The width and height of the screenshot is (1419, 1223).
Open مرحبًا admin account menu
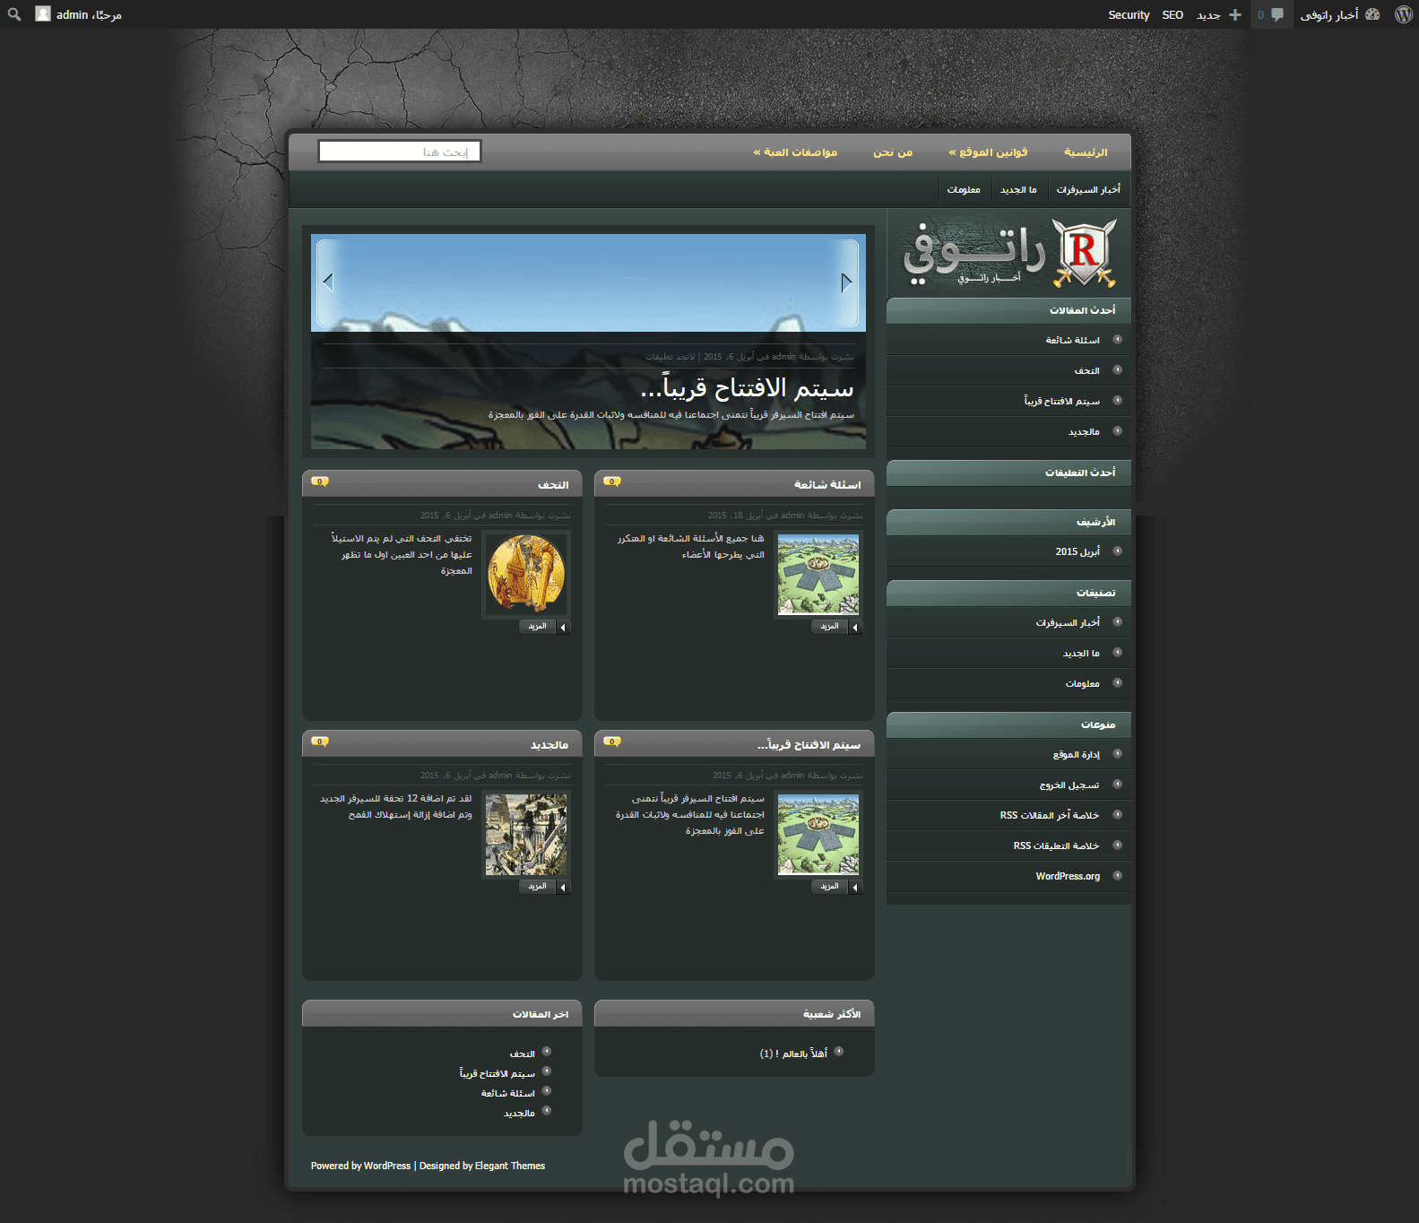pyautogui.click(x=89, y=14)
